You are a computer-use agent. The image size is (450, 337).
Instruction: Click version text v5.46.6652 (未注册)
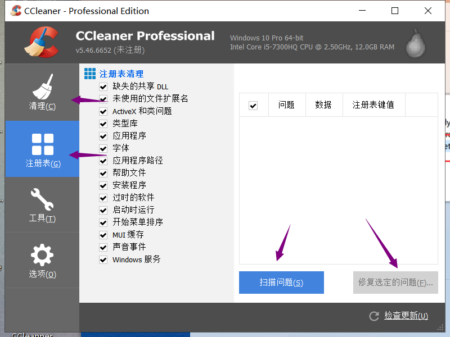tap(110, 50)
